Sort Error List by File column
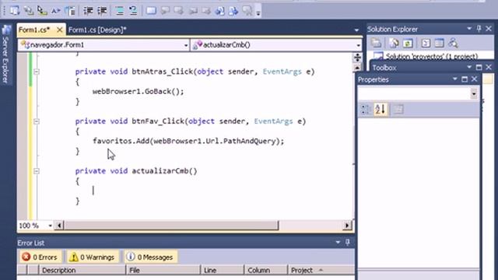Image resolution: width=498 pixels, height=280 pixels. [x=163, y=270]
